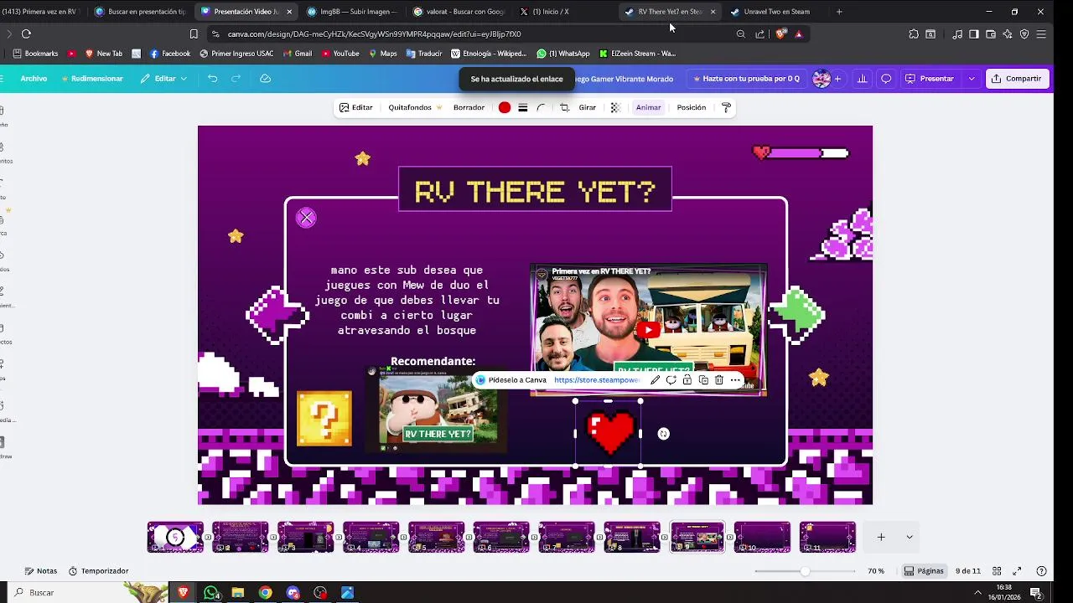This screenshot has width=1073, height=603.
Task: Select the Quitafondos tool
Action: coord(415,107)
